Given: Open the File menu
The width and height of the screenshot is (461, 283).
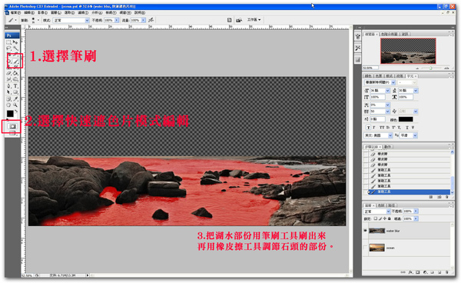Looking at the screenshot, I should [15, 12].
